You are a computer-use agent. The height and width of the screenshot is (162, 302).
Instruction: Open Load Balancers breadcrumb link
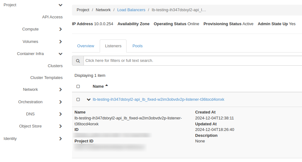131,10
